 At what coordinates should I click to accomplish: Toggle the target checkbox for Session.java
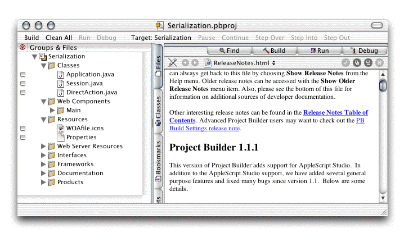tap(23, 84)
